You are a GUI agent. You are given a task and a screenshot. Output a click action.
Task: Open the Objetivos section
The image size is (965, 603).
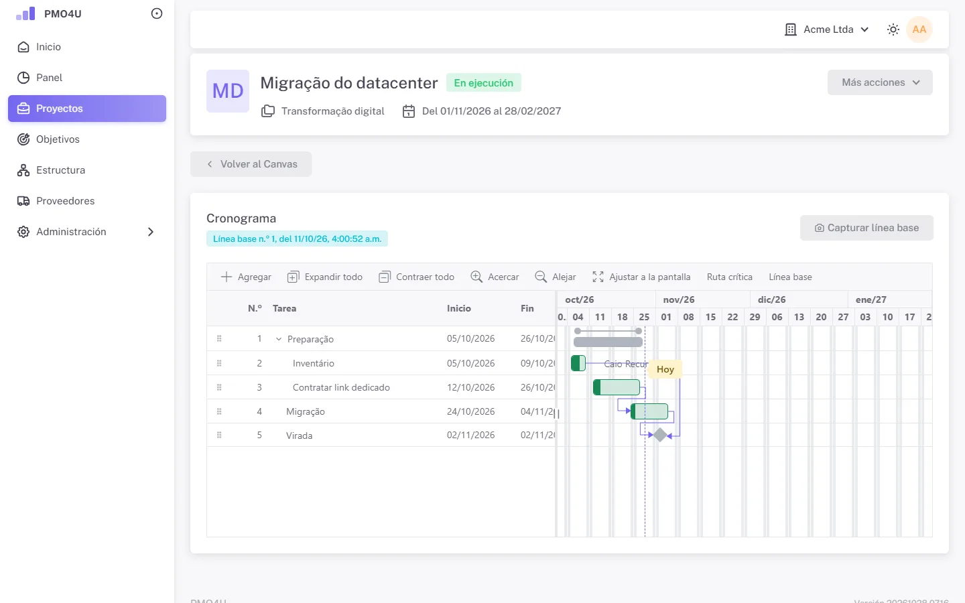tap(87, 139)
